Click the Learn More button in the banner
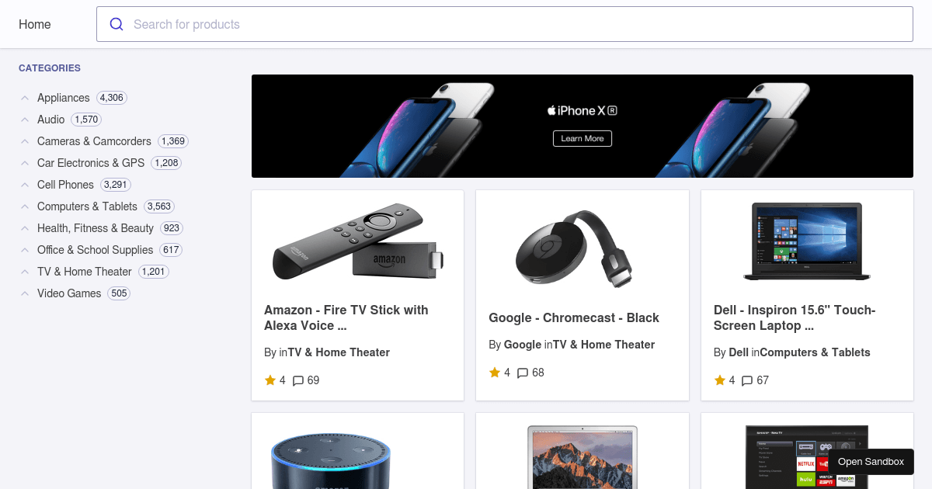This screenshot has height=489, width=932. 582,138
